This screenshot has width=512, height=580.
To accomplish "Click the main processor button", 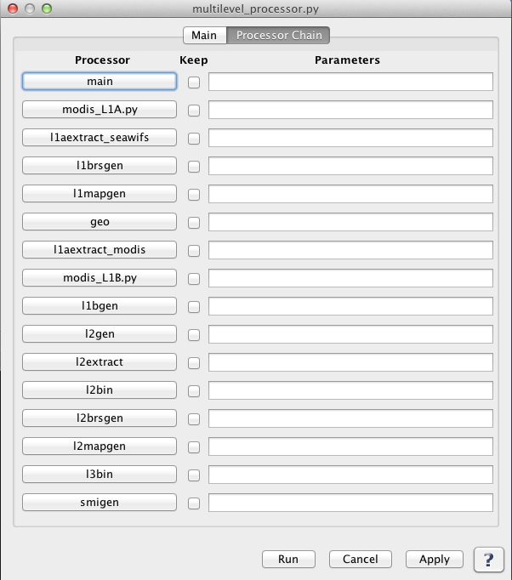I will (x=100, y=82).
